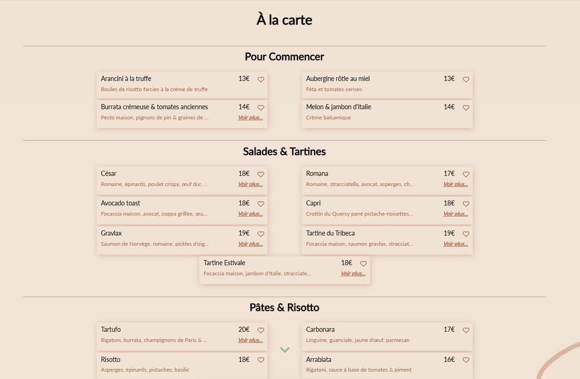Toggle the favorite heart on Capri
This screenshot has height=379, width=580.
coord(466,204)
